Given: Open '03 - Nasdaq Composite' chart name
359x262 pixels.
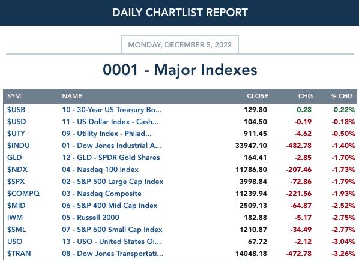Looking at the screenshot, I should point(101,194).
